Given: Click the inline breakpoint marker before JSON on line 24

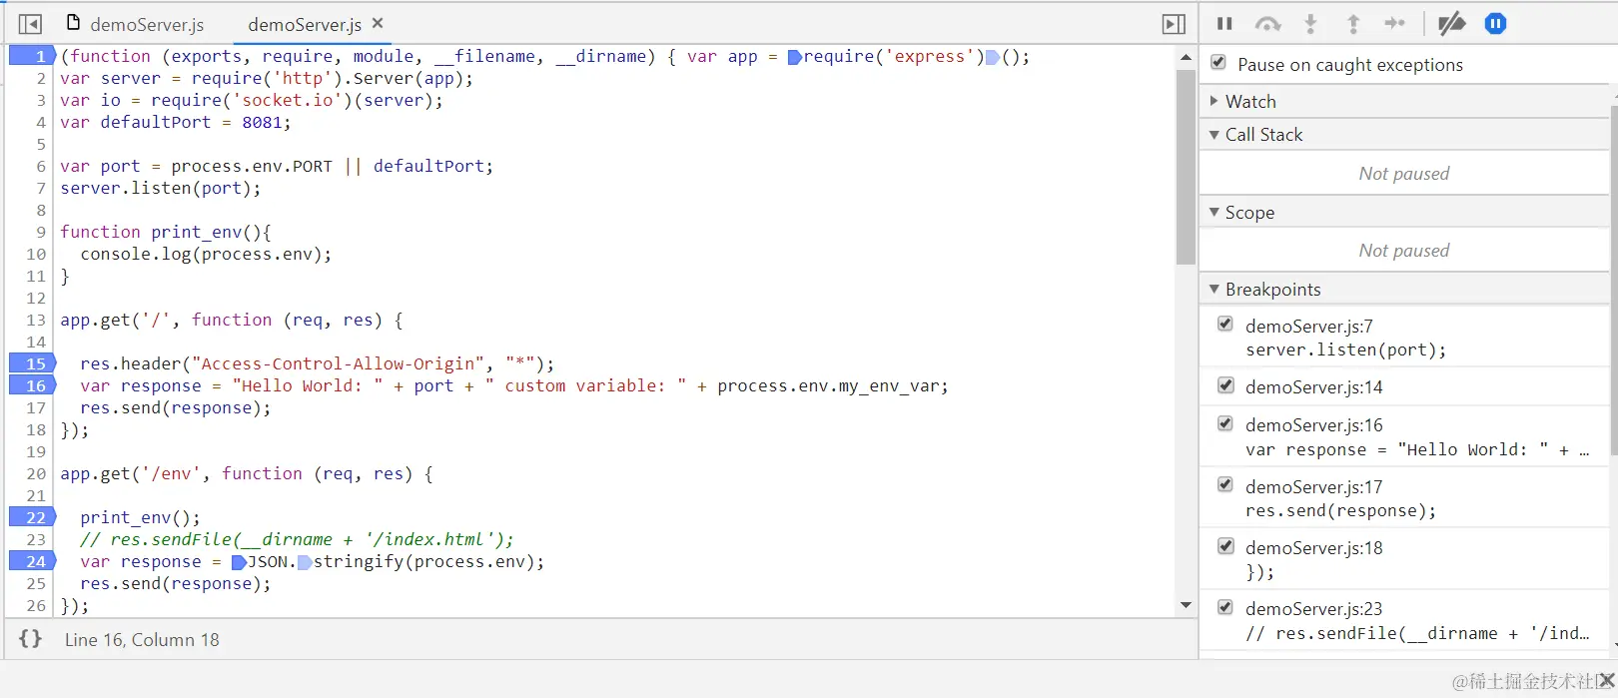Looking at the screenshot, I should tap(239, 562).
